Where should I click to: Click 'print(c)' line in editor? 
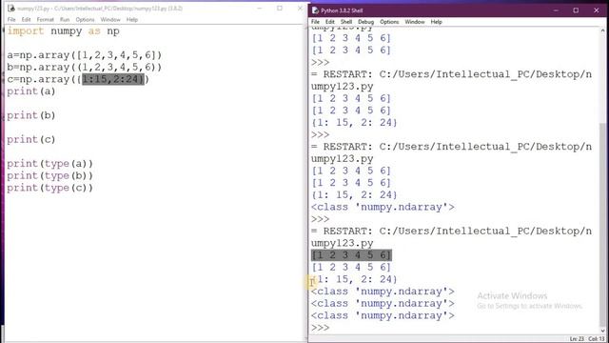pyautogui.click(x=31, y=140)
